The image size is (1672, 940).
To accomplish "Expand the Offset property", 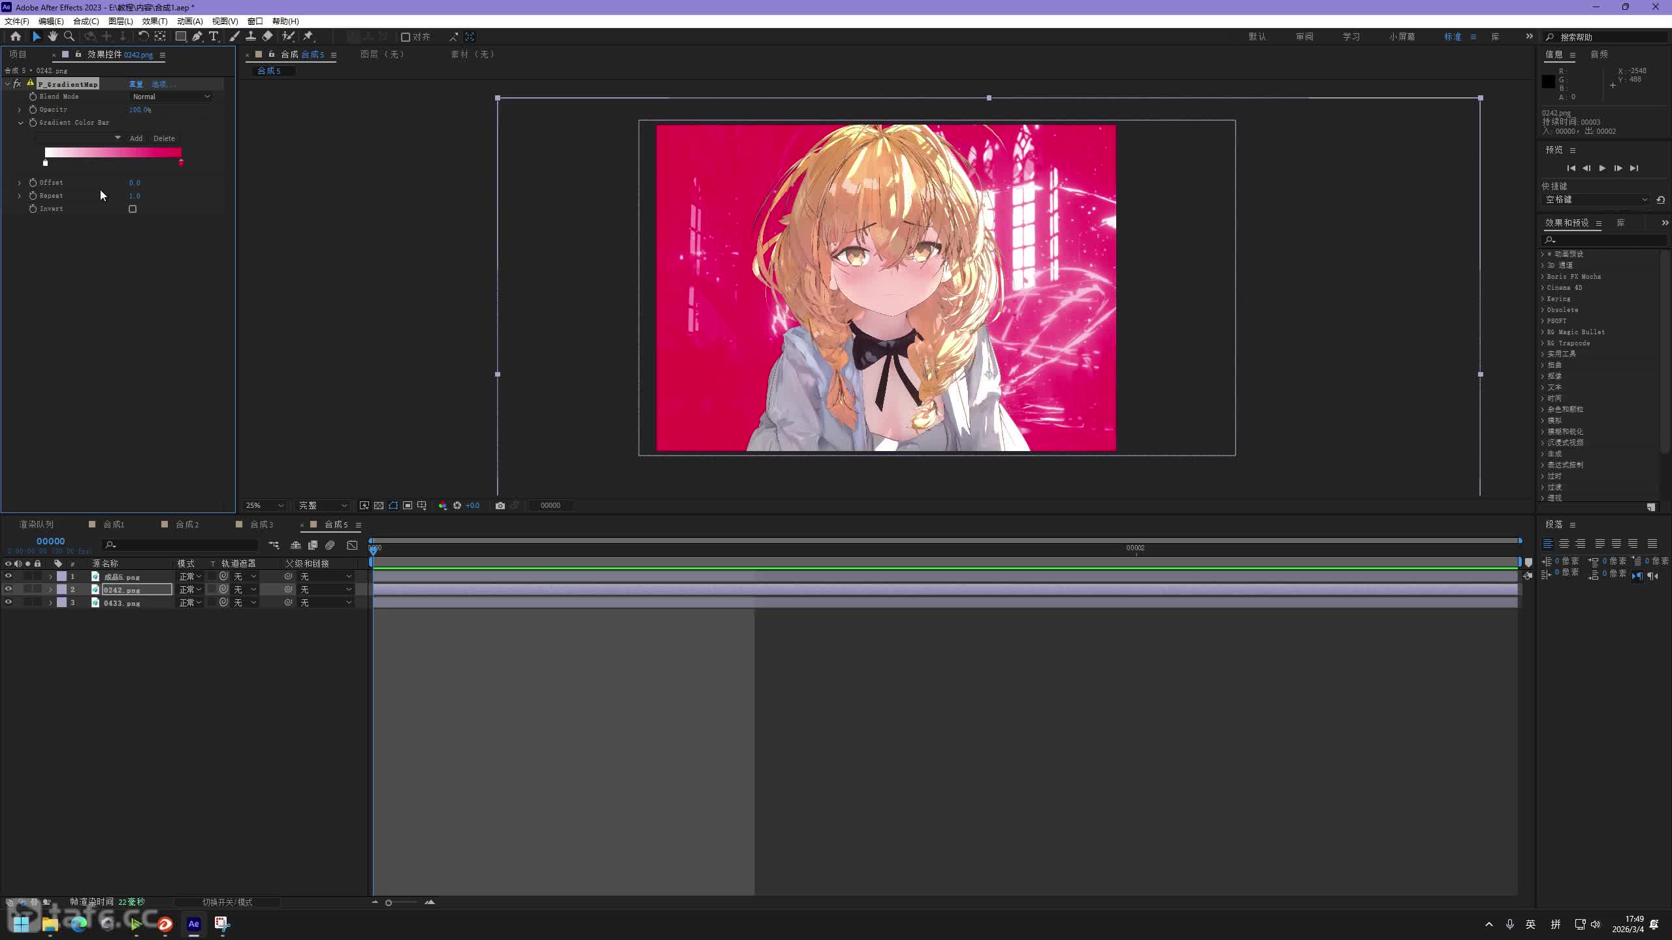I will coord(20,183).
